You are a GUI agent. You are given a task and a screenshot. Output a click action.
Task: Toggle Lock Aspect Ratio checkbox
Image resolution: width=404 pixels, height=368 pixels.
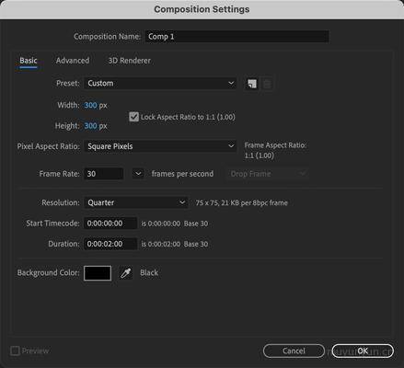point(133,117)
